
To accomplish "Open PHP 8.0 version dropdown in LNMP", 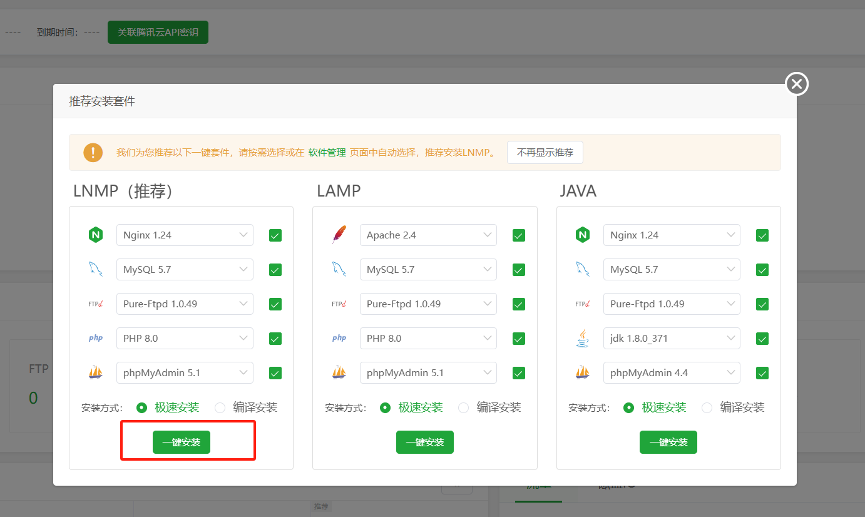I will pos(185,339).
